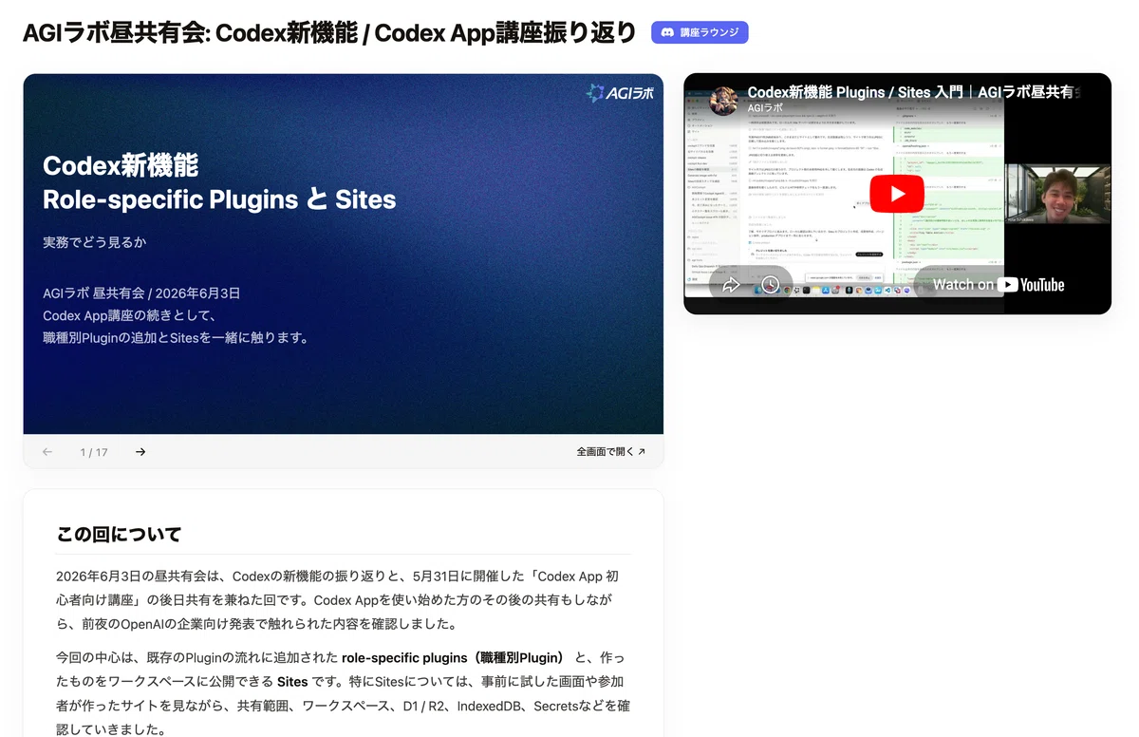The height and width of the screenshot is (737, 1139).
Task: Click the AGIラボ logo on the slide
Action: point(620,93)
